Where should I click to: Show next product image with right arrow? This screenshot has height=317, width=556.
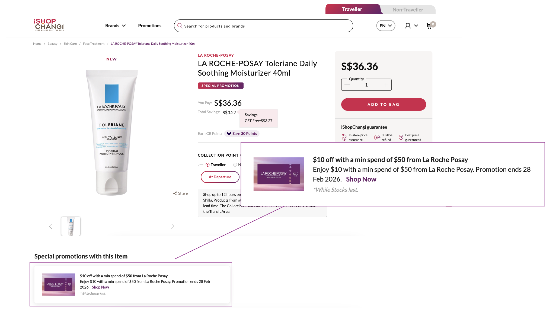[173, 227]
